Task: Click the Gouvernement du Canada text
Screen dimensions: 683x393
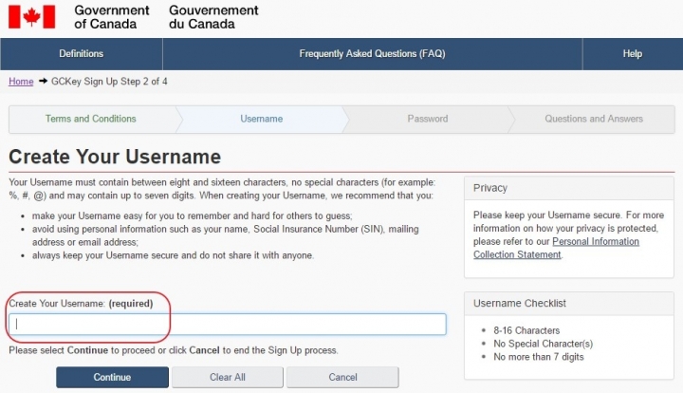Action: point(213,17)
